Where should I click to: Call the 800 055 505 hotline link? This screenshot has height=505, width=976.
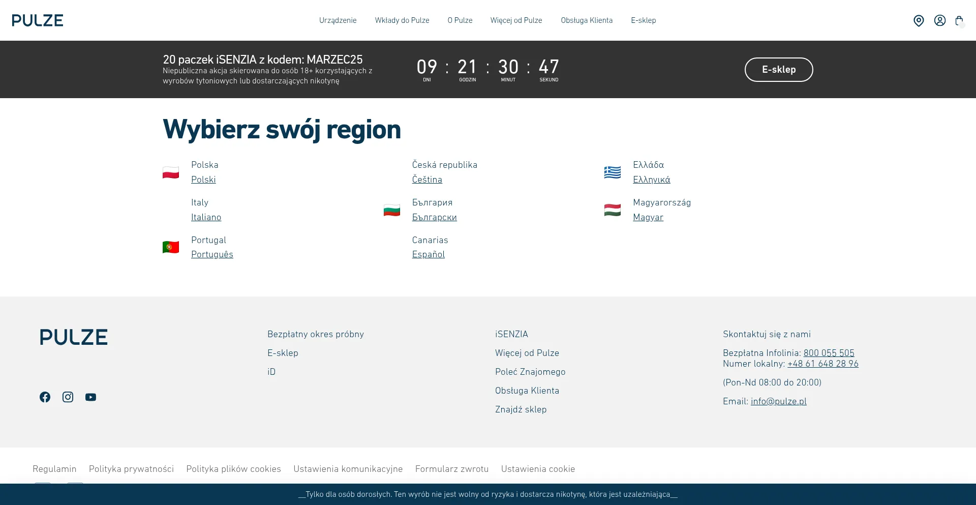(x=829, y=352)
